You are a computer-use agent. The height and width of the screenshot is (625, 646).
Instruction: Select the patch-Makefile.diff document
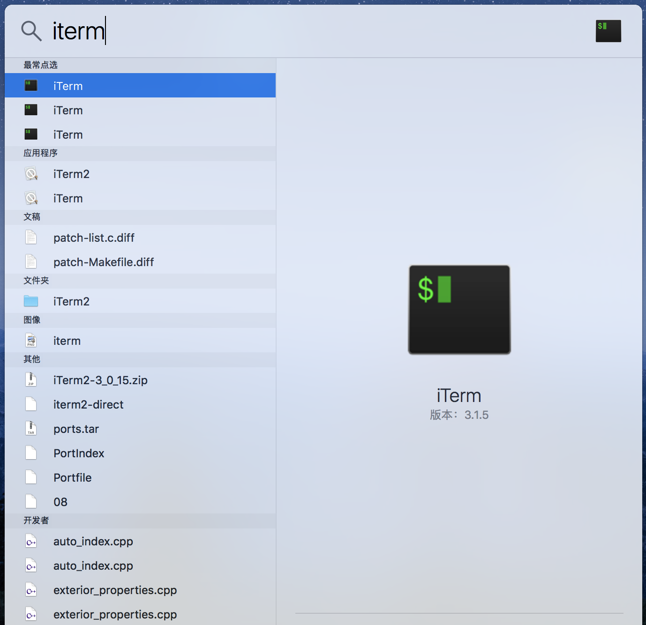(x=140, y=262)
